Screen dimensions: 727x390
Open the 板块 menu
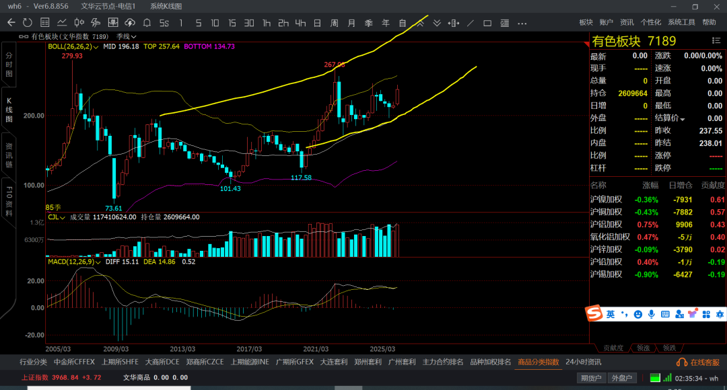coord(586,22)
